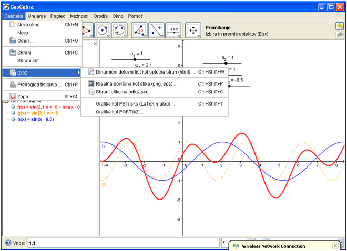
Task: Click the red Zapri icon
Action: click(x=13, y=96)
